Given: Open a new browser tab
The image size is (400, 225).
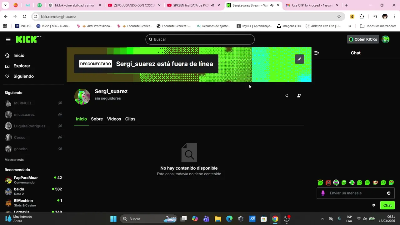Looking at the screenshot, I should click(x=347, y=5).
